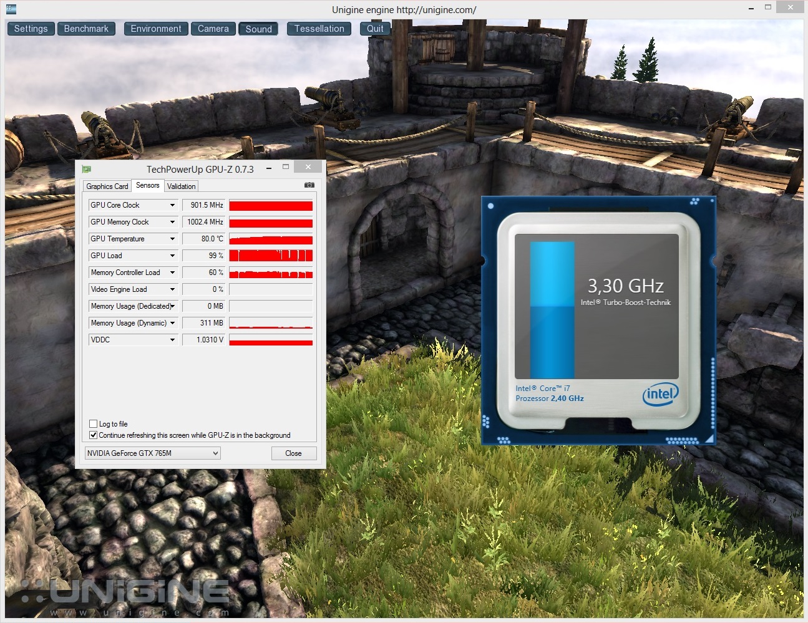The height and width of the screenshot is (623, 808).
Task: Click the Memory Controller Load history graph
Action: (x=271, y=273)
